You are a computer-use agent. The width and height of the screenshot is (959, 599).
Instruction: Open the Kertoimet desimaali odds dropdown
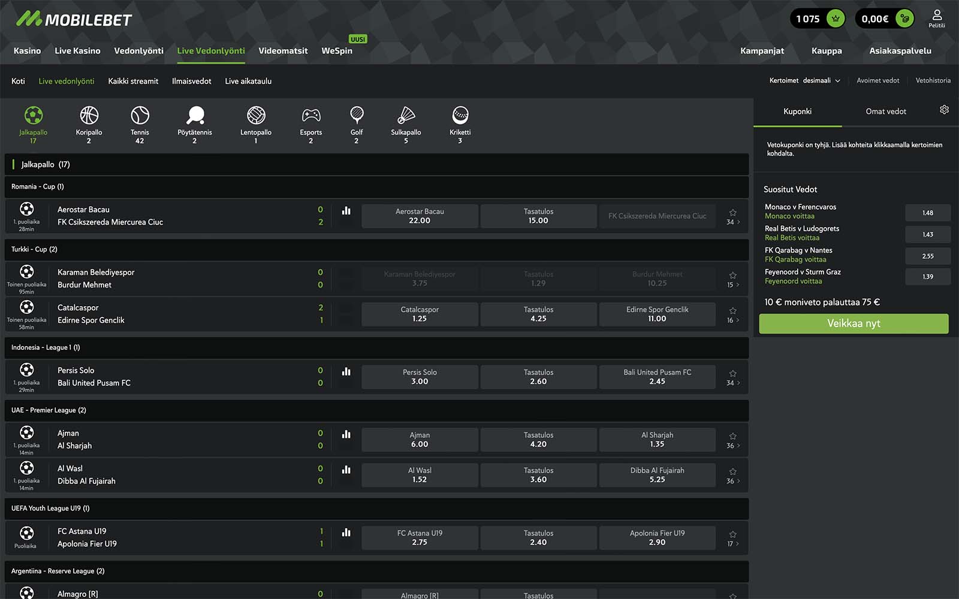click(x=804, y=81)
